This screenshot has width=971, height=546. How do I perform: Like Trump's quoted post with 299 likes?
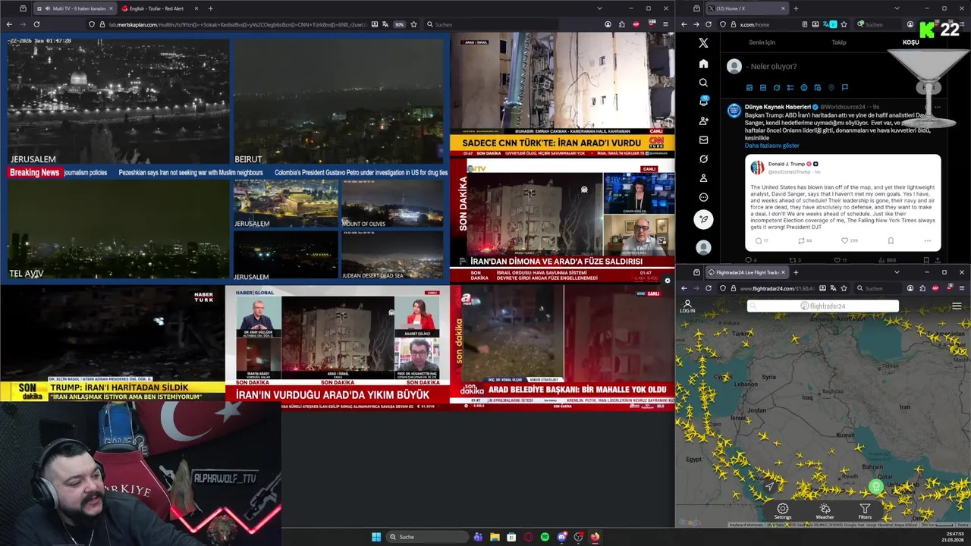coord(844,240)
